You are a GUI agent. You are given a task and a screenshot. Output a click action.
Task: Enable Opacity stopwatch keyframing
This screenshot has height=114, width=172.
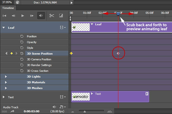pyautogui.click(x=22, y=42)
